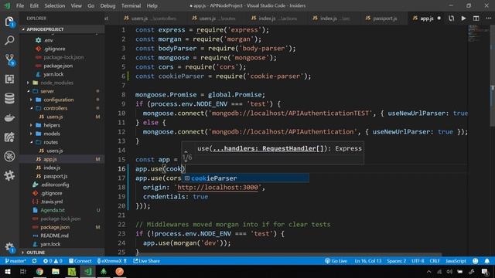Viewport: 495px width, 278px height.
Task: Open the database view in activity bar
Action: (9, 98)
